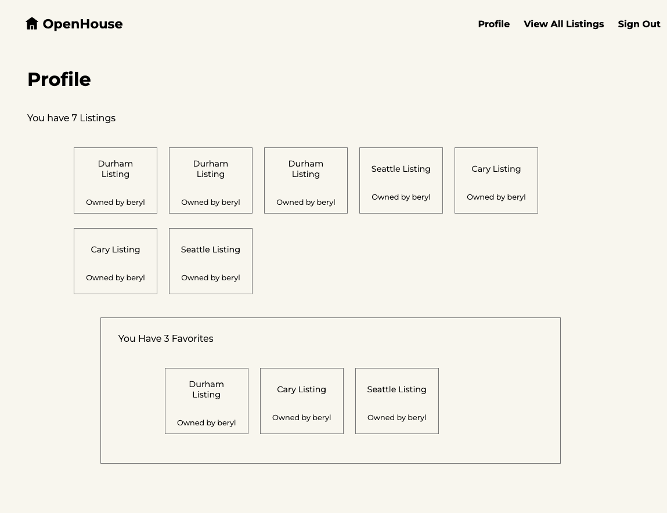
Task: Click Owned by beryl on the favorited Durham Listing
Action: 206,422
